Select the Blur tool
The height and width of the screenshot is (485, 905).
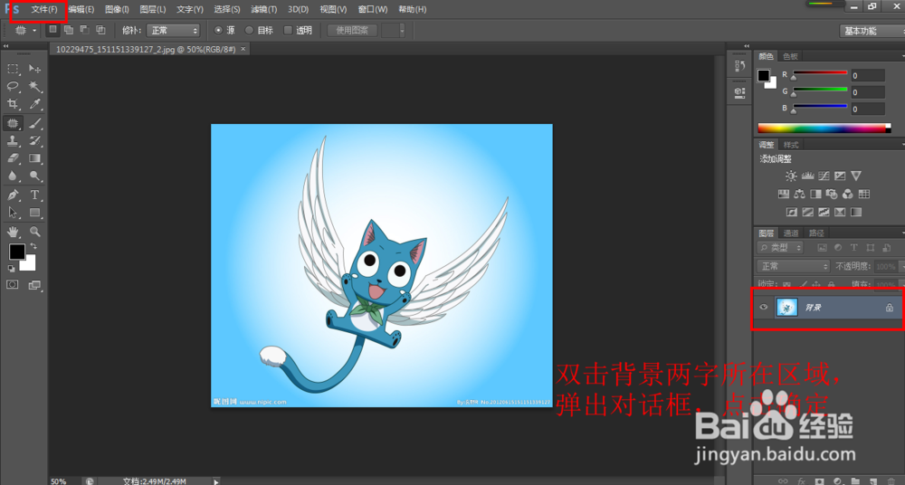point(13,176)
